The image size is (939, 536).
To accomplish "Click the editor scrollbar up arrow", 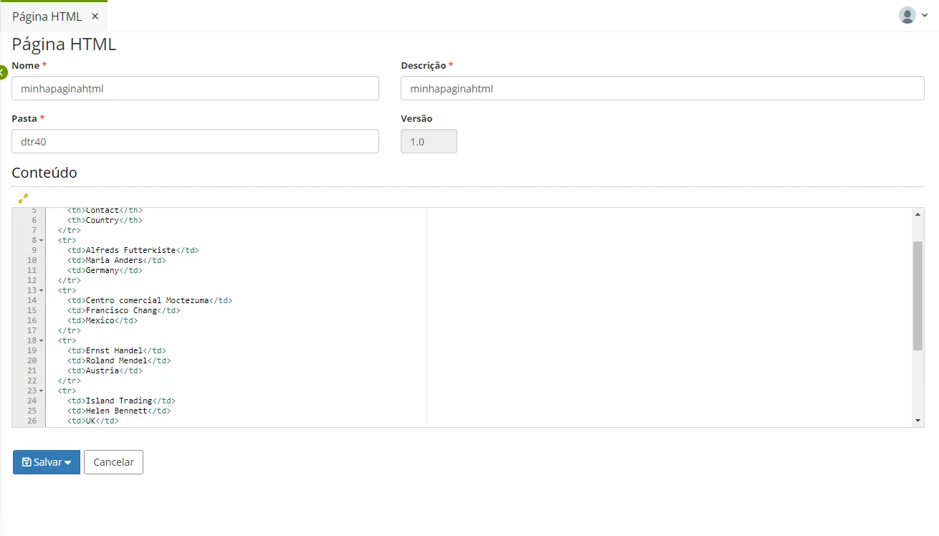I will (x=918, y=214).
